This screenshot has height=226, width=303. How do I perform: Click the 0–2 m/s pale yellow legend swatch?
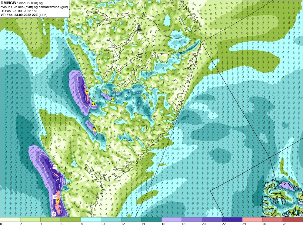[x=10, y=219]
